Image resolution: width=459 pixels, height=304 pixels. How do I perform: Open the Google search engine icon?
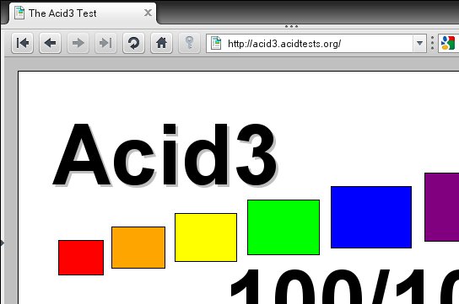(x=449, y=43)
